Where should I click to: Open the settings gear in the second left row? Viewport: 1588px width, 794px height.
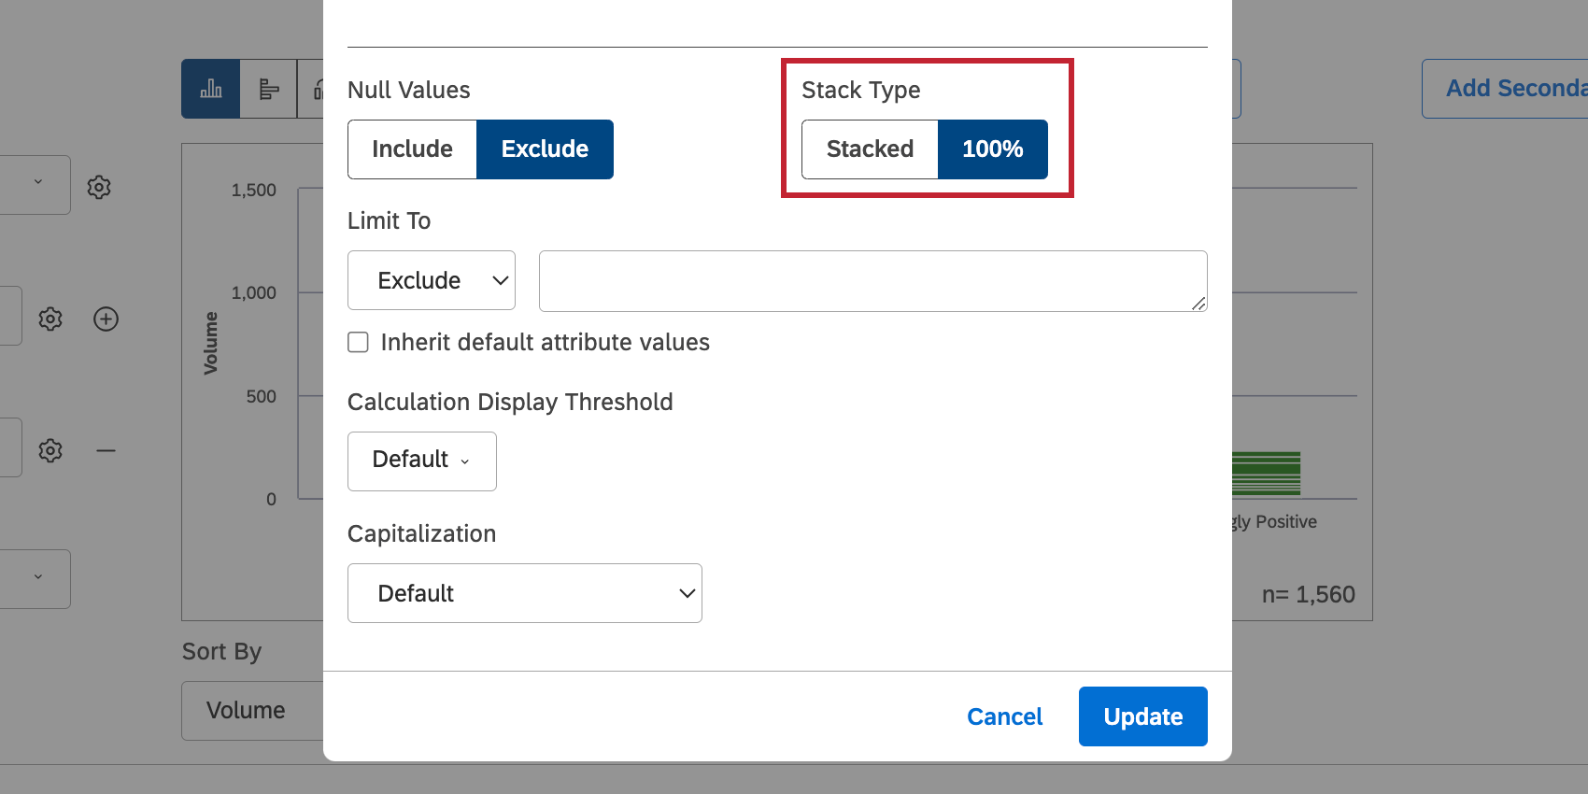coord(50,319)
